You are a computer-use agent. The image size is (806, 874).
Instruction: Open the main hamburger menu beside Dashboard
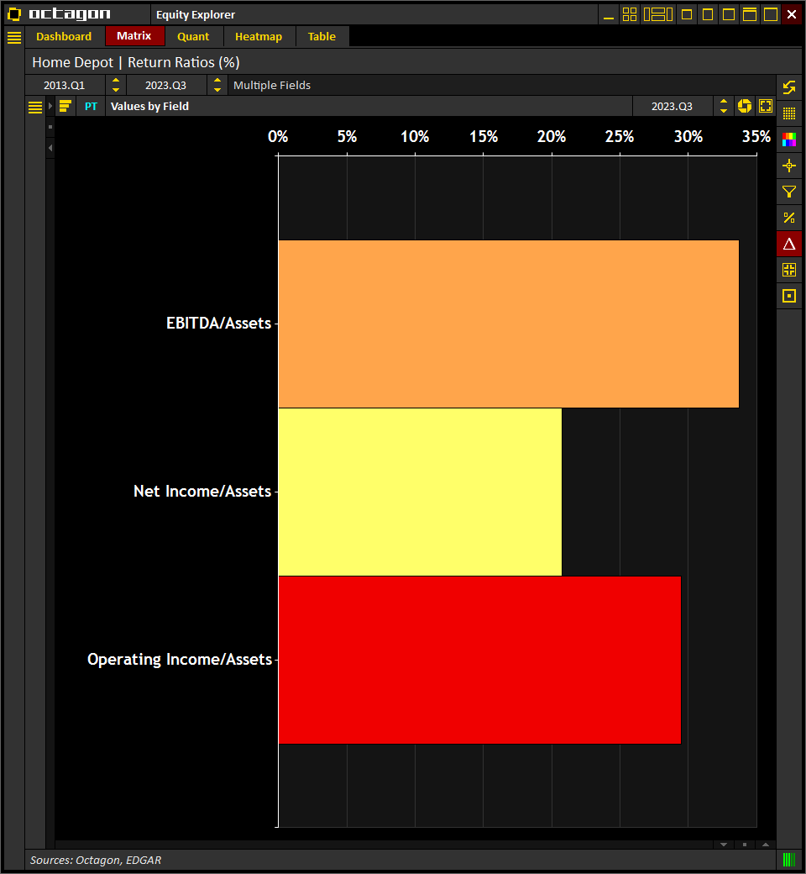14,37
